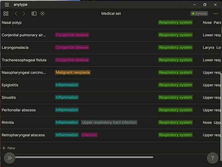
Task: Click the Malignant neoplasia tag
Action: (73, 72)
